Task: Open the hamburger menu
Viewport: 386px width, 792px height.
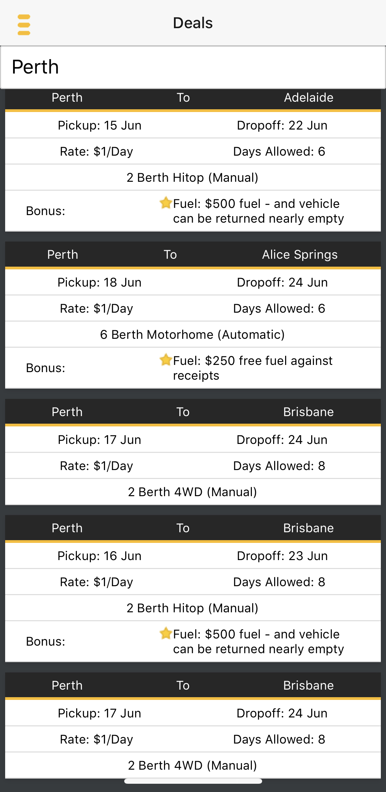Action: click(24, 24)
